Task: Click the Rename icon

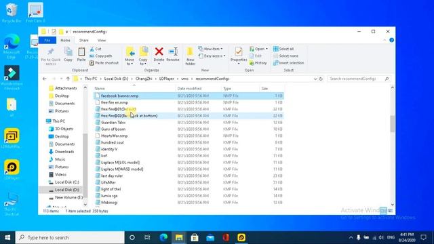Action: [x=173, y=52]
